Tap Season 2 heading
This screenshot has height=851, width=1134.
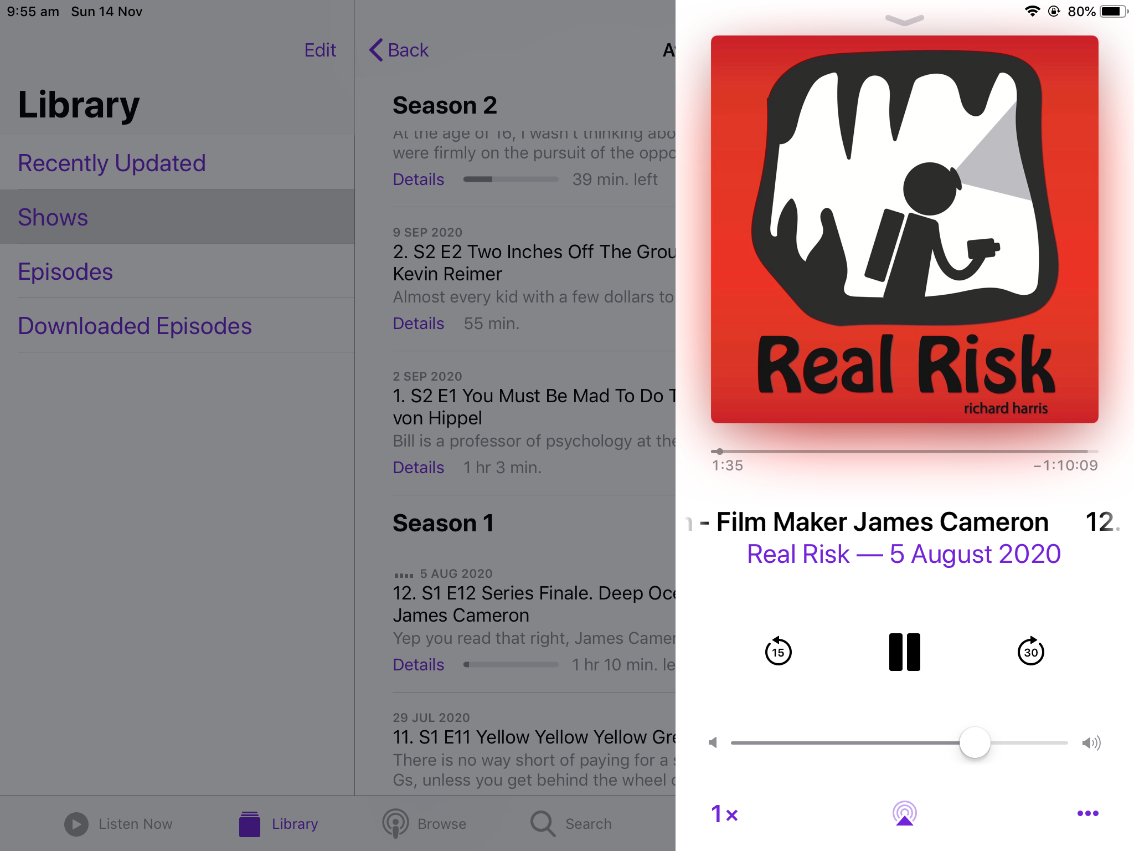tap(445, 105)
